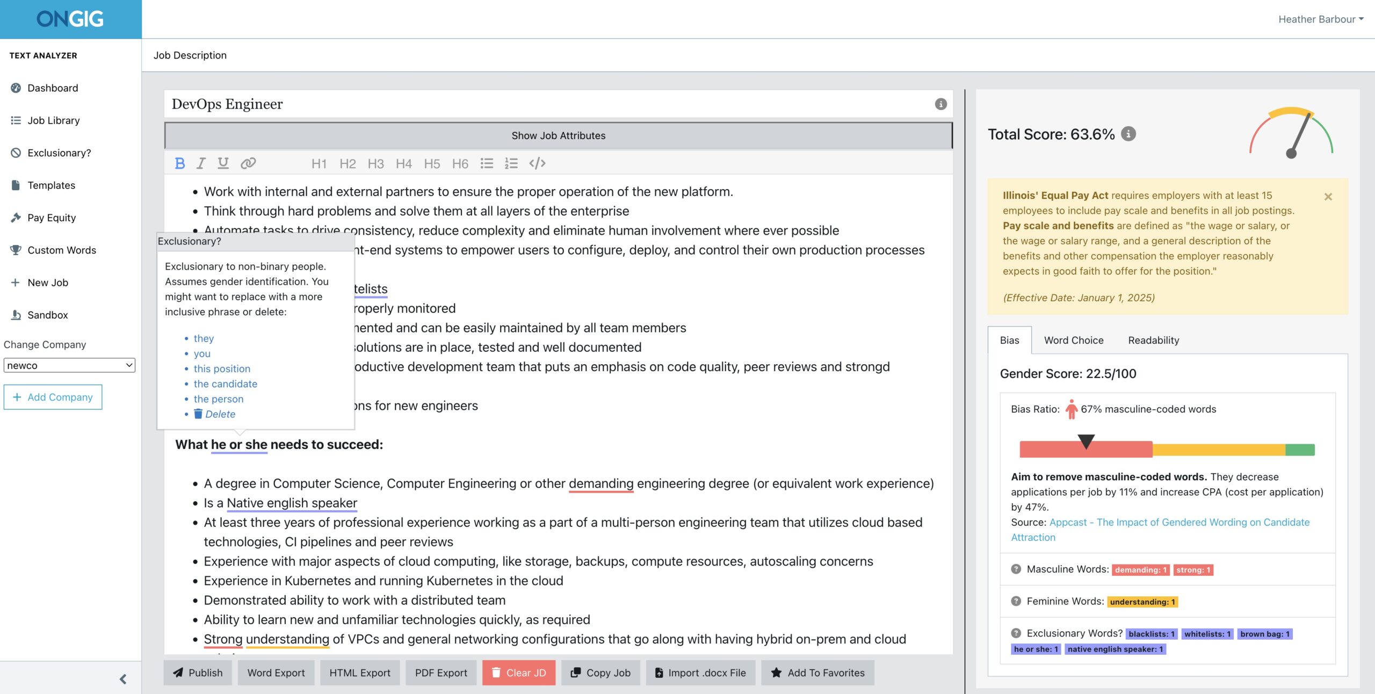Apply H6 heading style

(x=460, y=163)
